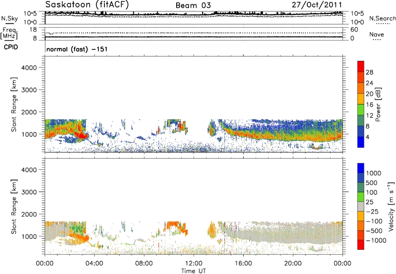The width and height of the screenshot is (396, 274).
Task: Click 'Slant Range [km]' label of power panel
Action: 14,104
